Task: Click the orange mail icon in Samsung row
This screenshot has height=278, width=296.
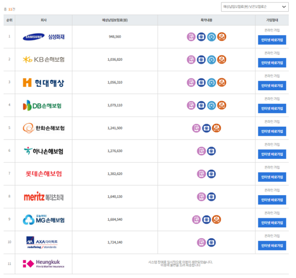Action: click(222, 37)
